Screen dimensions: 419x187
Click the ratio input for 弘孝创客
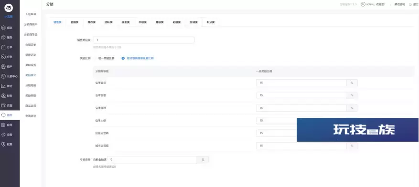click(301, 95)
